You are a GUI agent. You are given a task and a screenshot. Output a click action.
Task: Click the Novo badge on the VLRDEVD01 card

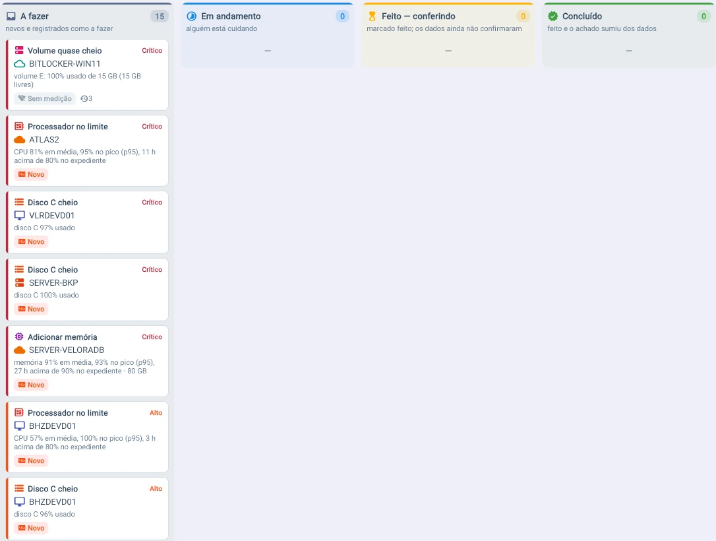[x=31, y=241]
